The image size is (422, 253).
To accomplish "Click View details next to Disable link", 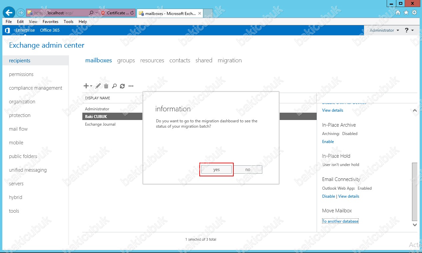I will tap(349, 196).
